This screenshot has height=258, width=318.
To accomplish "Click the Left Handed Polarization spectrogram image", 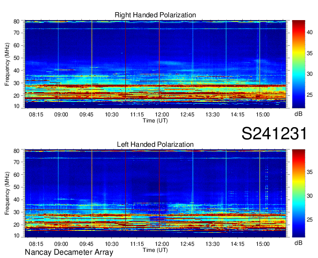I will (155, 193).
